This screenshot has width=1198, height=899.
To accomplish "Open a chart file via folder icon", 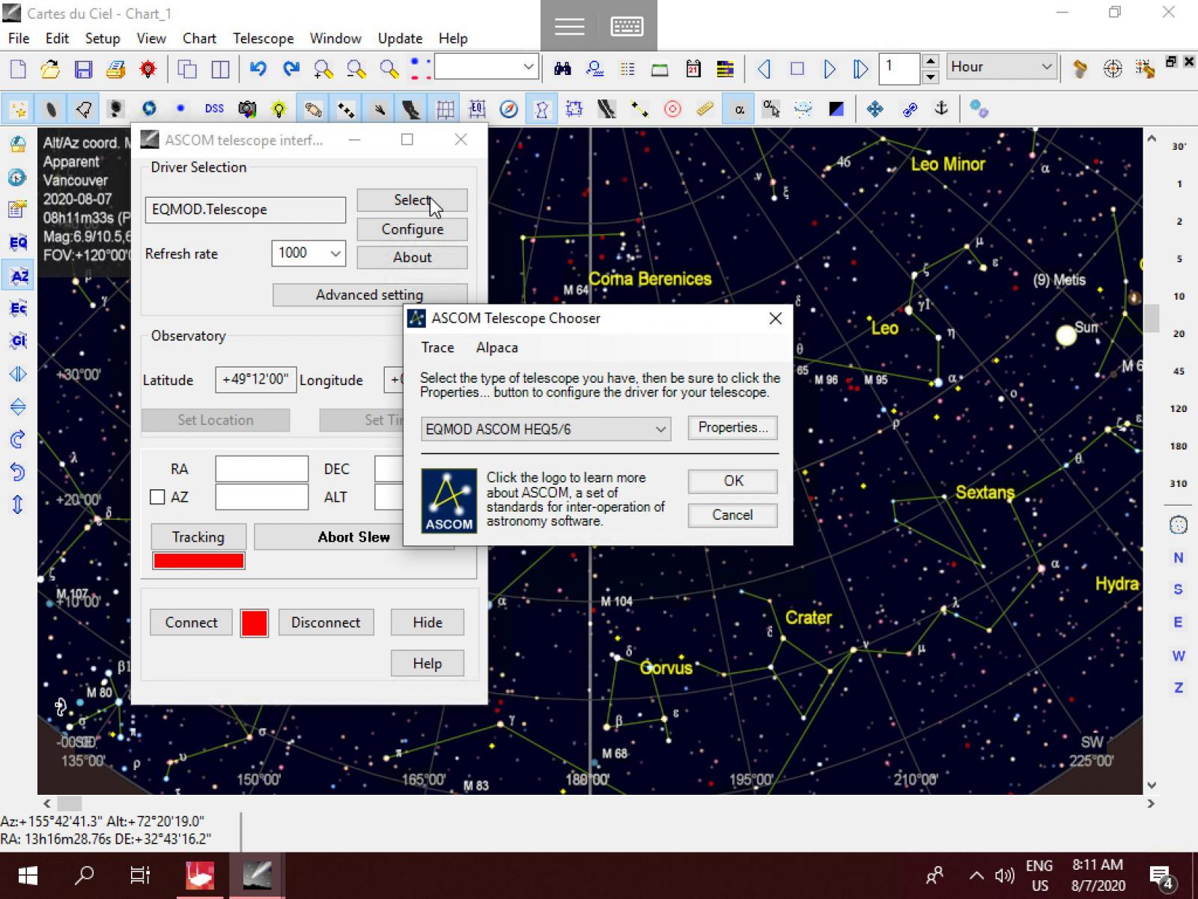I will coord(50,69).
